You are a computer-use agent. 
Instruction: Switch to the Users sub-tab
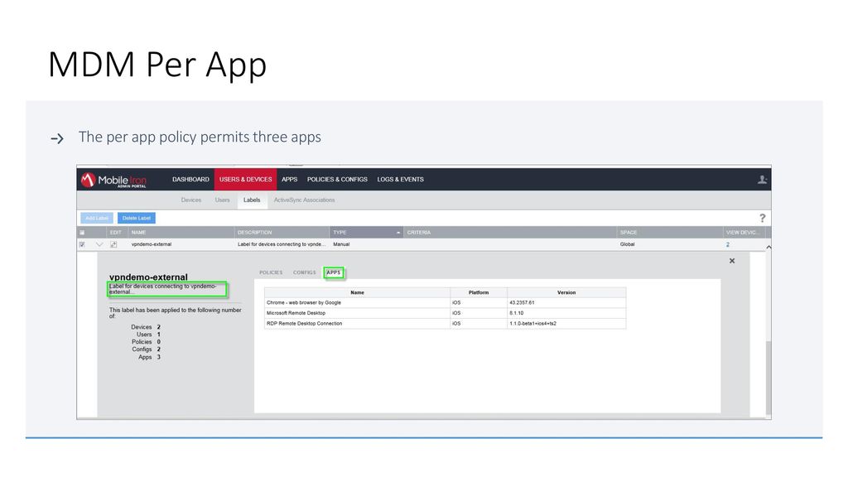222,200
